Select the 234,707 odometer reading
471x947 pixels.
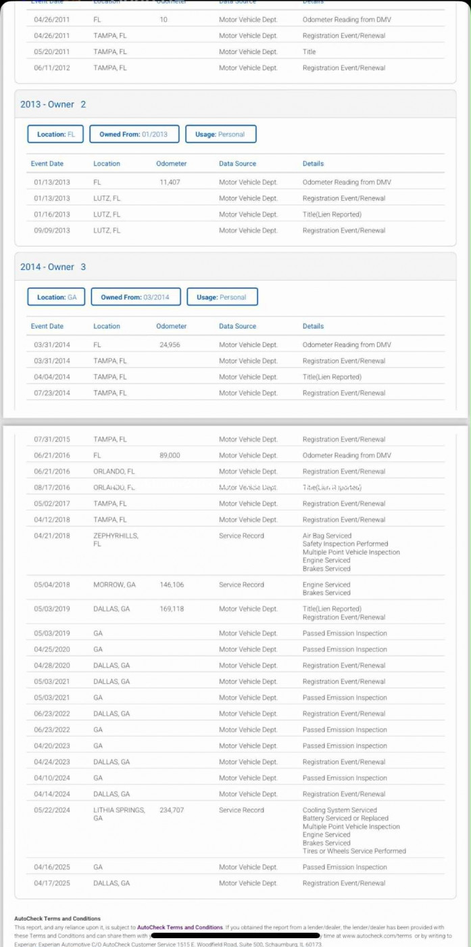[x=172, y=810]
